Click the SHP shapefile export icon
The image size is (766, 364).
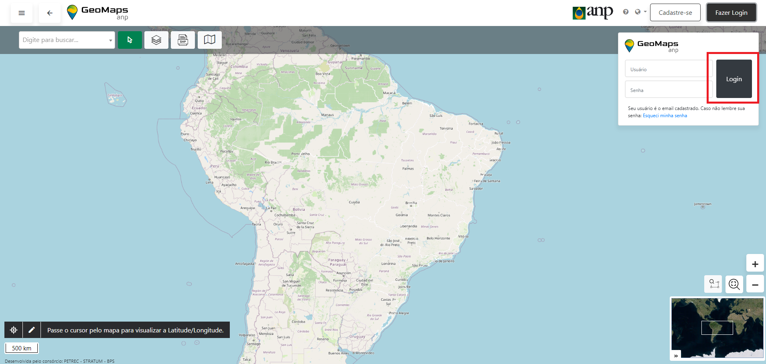pyautogui.click(x=183, y=40)
